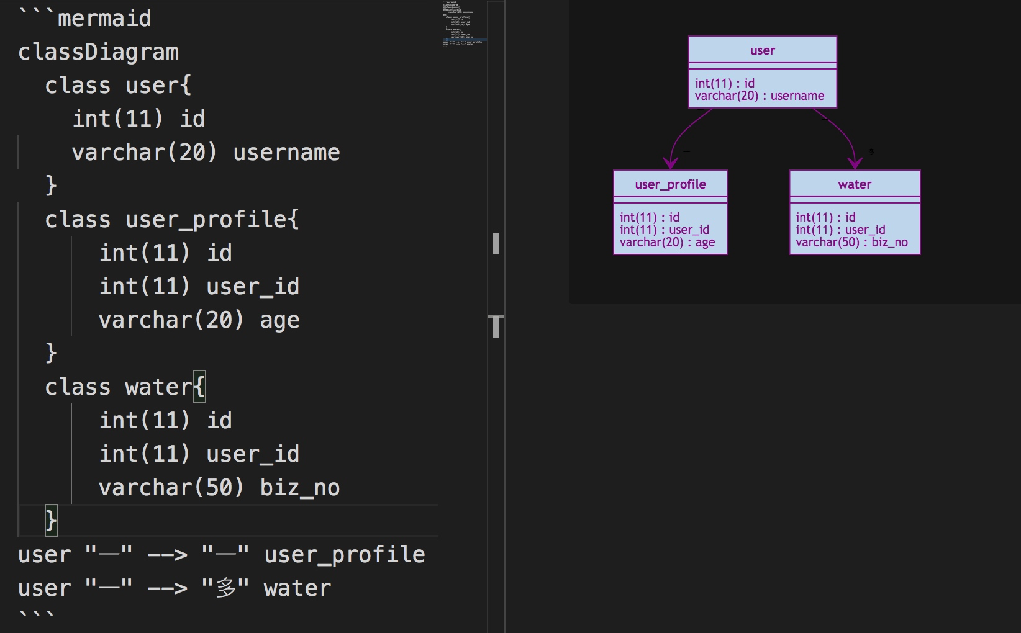
Task: Click the closing brace of class water
Action: (x=52, y=520)
